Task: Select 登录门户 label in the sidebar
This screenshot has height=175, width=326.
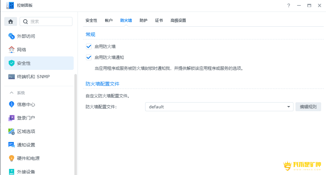Action: (26, 118)
